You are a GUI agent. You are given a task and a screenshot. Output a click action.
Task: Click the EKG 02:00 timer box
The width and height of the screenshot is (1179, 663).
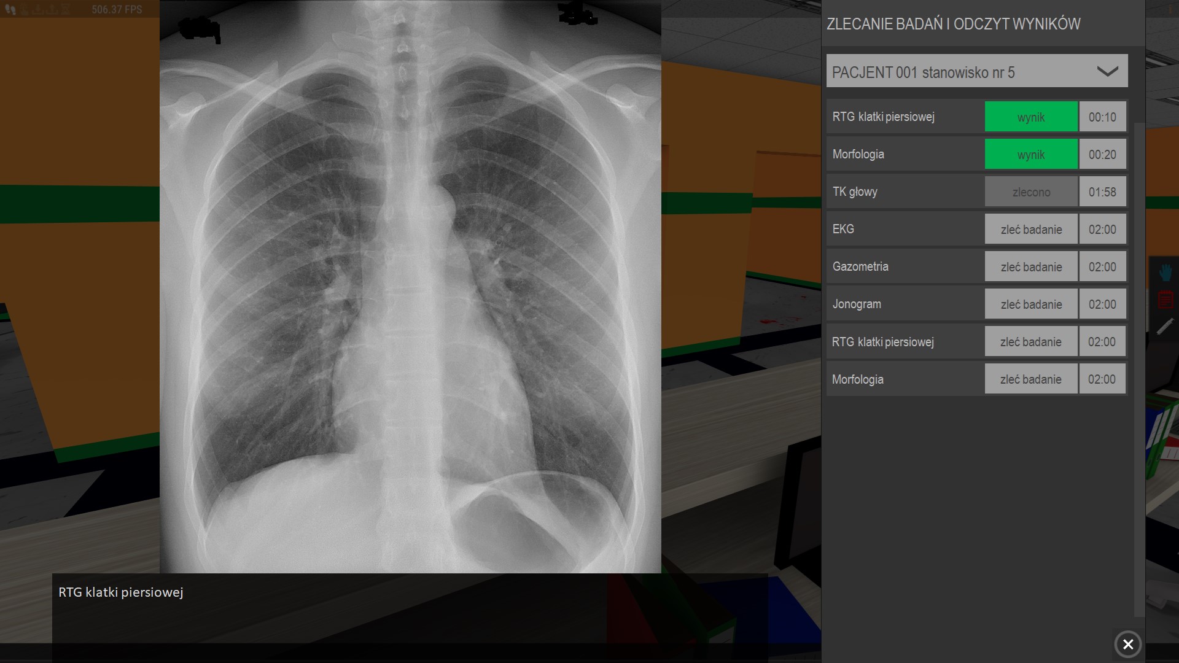pyautogui.click(x=1102, y=230)
